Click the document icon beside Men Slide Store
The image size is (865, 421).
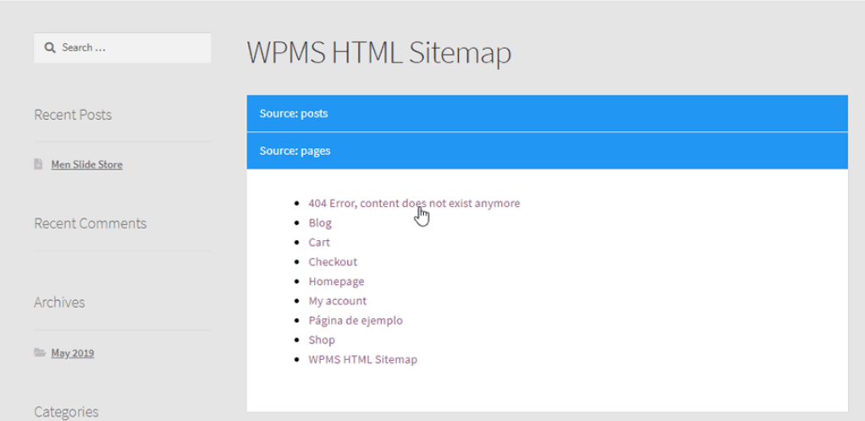(x=39, y=164)
